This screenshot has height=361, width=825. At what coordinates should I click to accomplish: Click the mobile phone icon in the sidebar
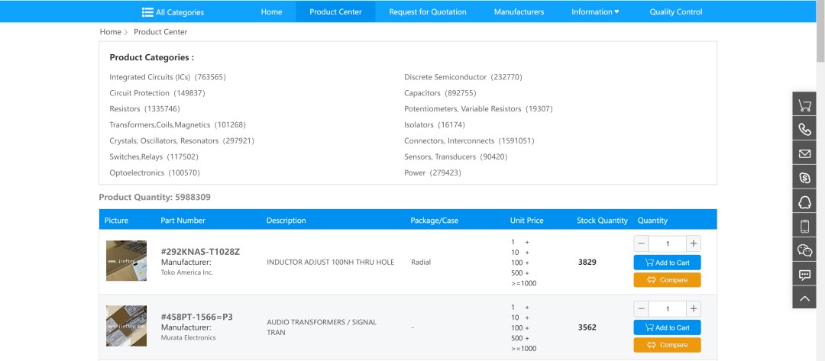pyautogui.click(x=804, y=226)
